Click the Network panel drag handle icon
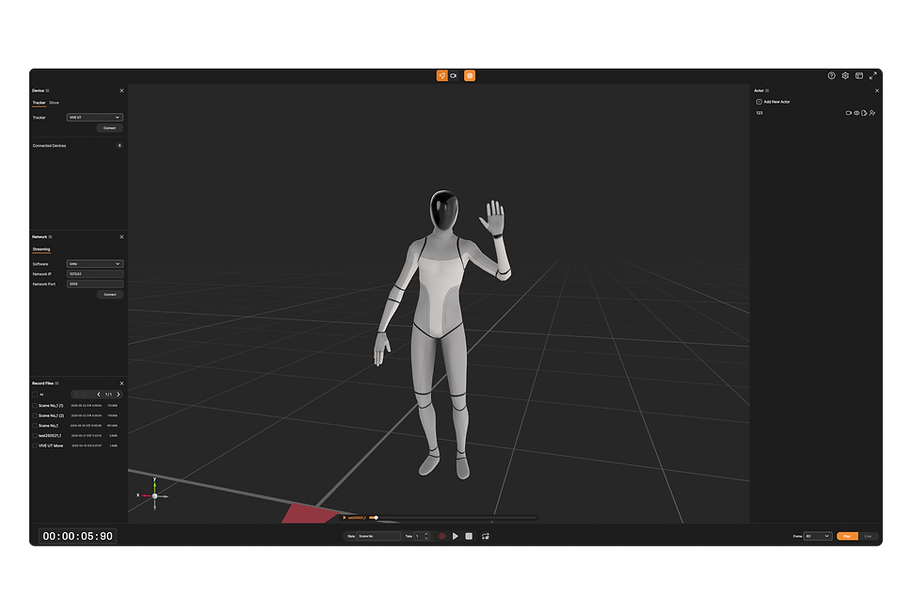The height and width of the screenshot is (615, 913). coord(51,237)
